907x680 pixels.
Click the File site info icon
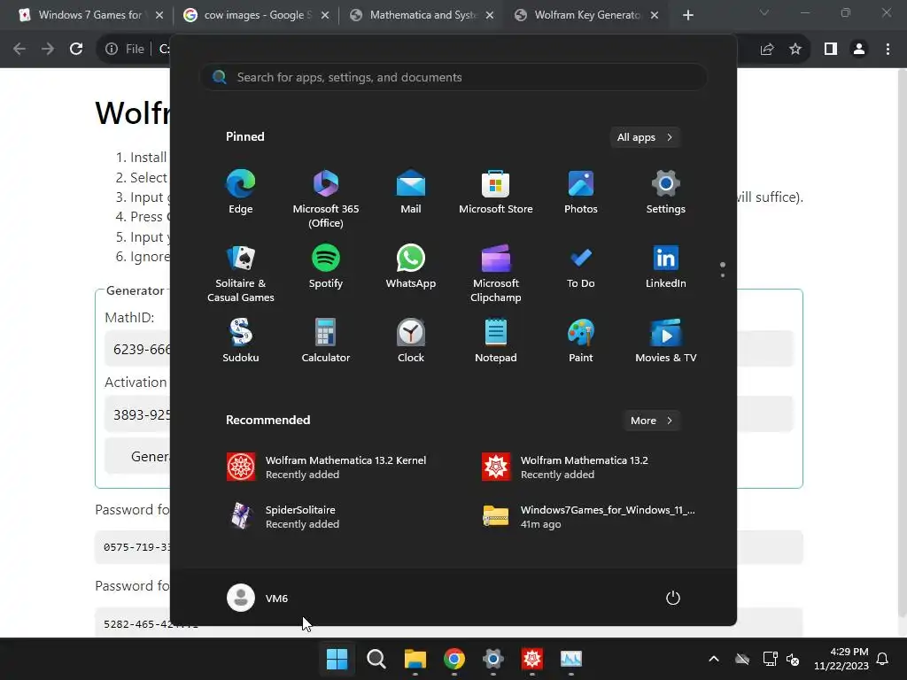pos(124,50)
